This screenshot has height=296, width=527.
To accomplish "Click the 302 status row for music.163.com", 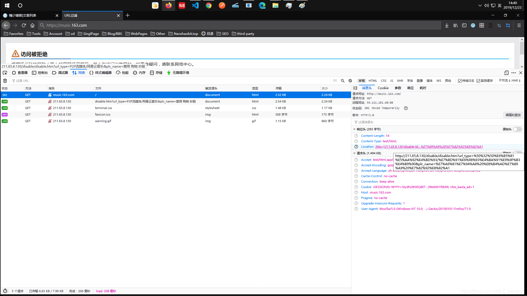I will pos(176,95).
